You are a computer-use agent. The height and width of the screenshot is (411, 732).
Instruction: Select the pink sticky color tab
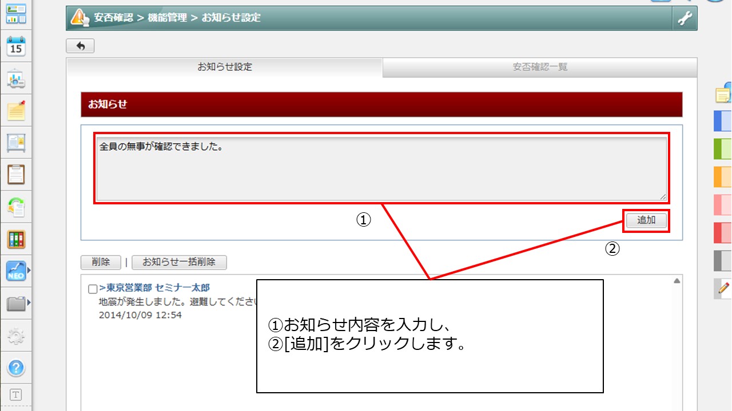723,204
